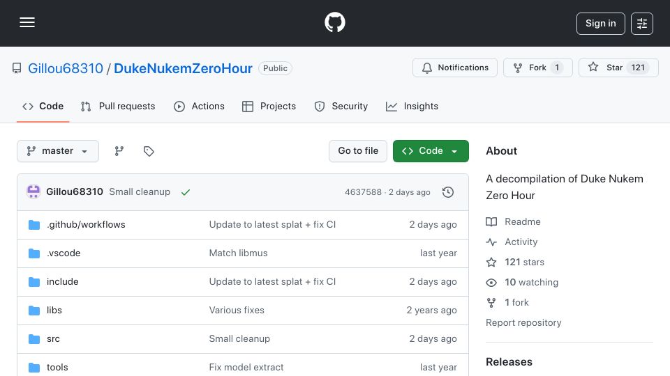The image size is (670, 376).
Task: Click folder icon of include row
Action: click(34, 282)
